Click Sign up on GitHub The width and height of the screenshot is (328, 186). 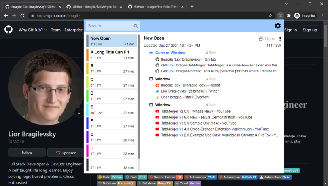coord(310,30)
